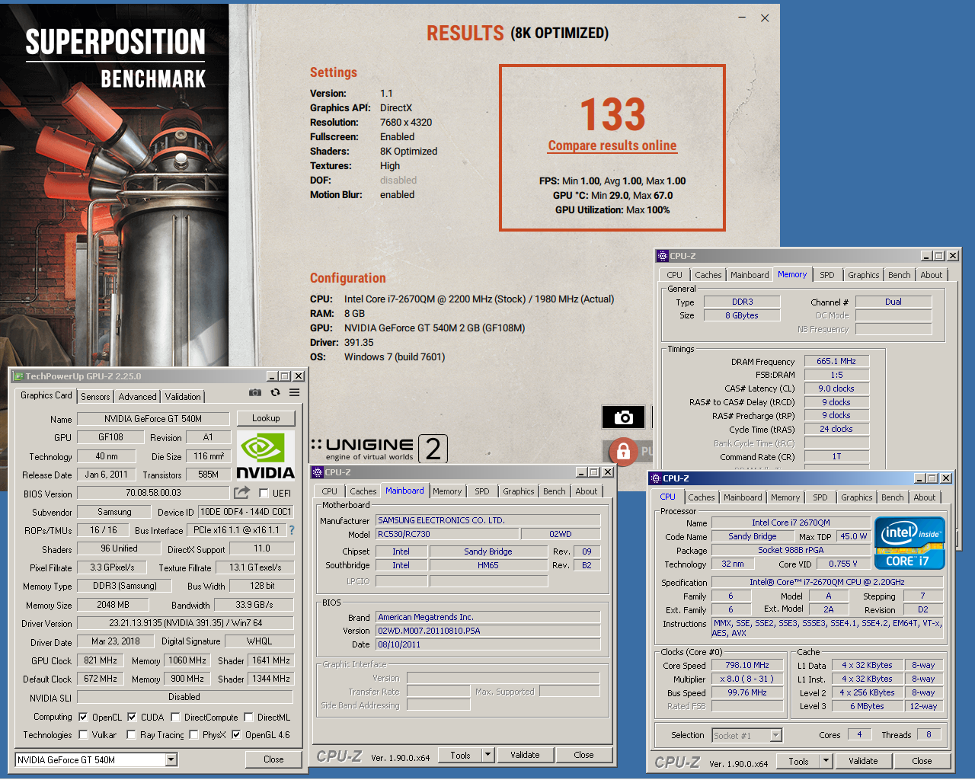Image resolution: width=975 pixels, height=780 pixels.
Task: Click the NVIDIA logo in GPU-Z
Action: [x=265, y=456]
